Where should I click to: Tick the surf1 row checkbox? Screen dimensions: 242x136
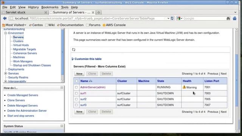click(76, 93)
